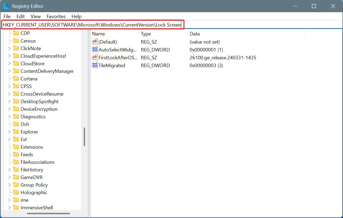
Task: Select the (Default) string value icon
Action: point(95,42)
